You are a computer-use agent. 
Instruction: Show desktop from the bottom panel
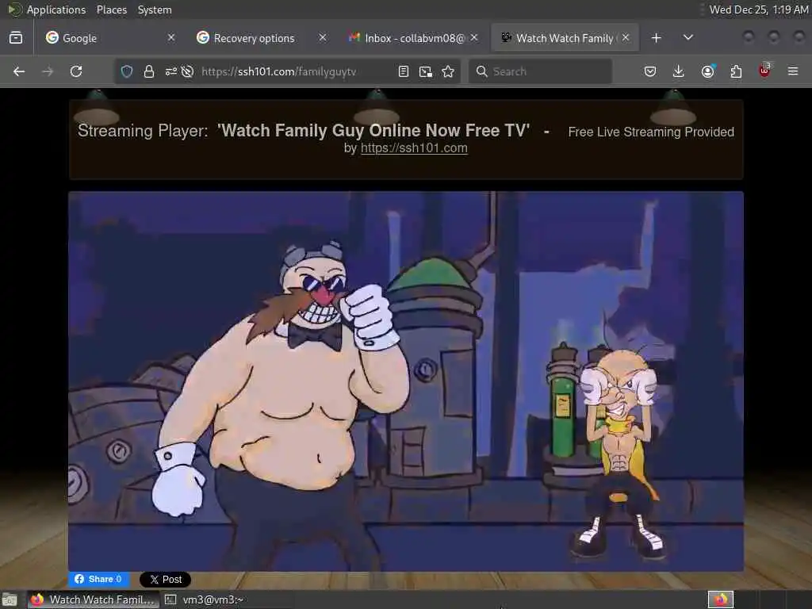coord(10,600)
